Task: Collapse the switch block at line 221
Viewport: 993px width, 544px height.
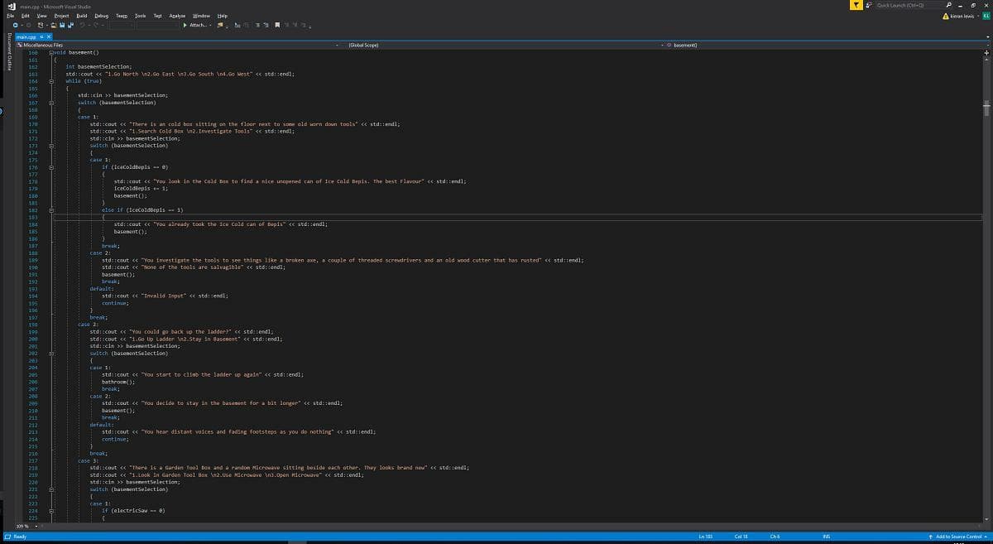Action: coord(51,489)
